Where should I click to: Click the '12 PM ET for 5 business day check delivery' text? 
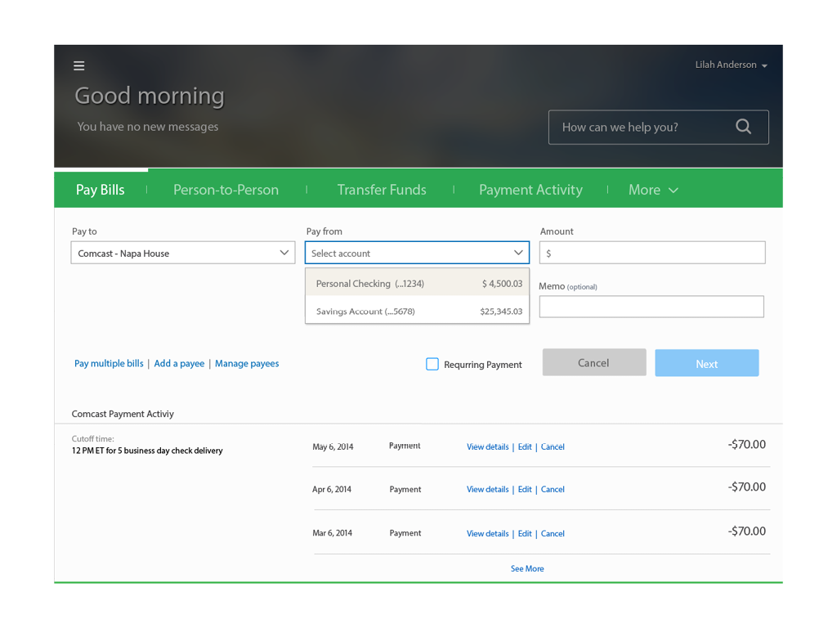click(147, 451)
